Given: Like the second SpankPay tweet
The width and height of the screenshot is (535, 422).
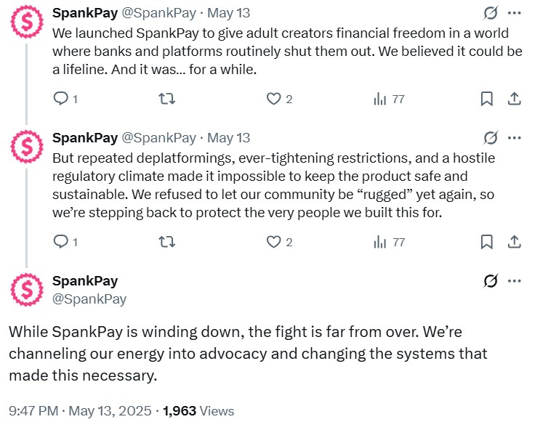Looking at the screenshot, I should [x=273, y=242].
